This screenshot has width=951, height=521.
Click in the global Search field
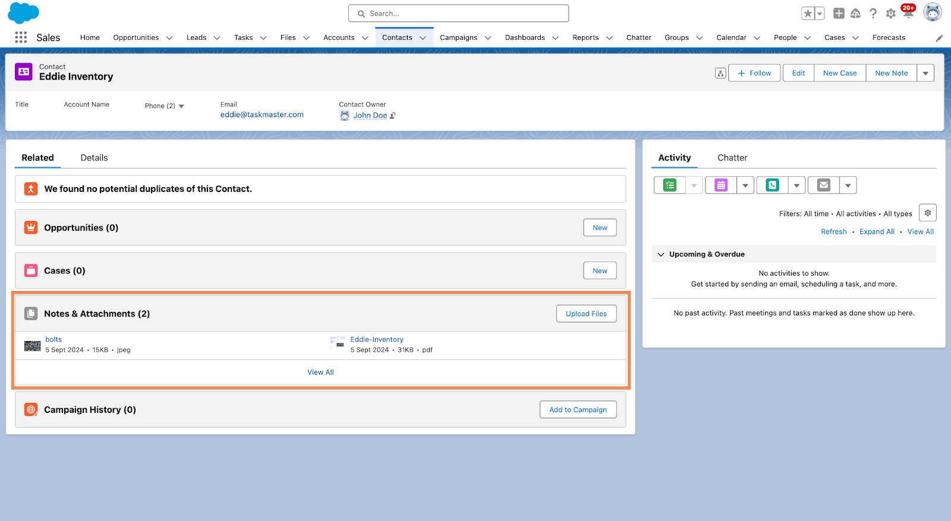tap(458, 14)
